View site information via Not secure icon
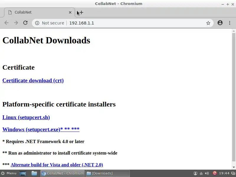The image size is (236, 177). (37, 23)
